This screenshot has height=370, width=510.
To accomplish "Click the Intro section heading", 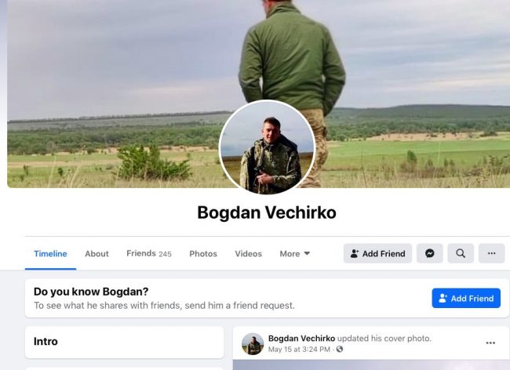I will pos(46,342).
